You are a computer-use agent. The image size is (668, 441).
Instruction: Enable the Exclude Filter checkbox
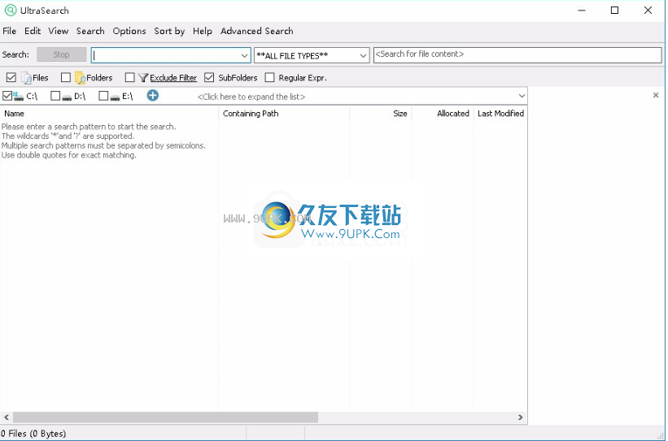tap(130, 77)
